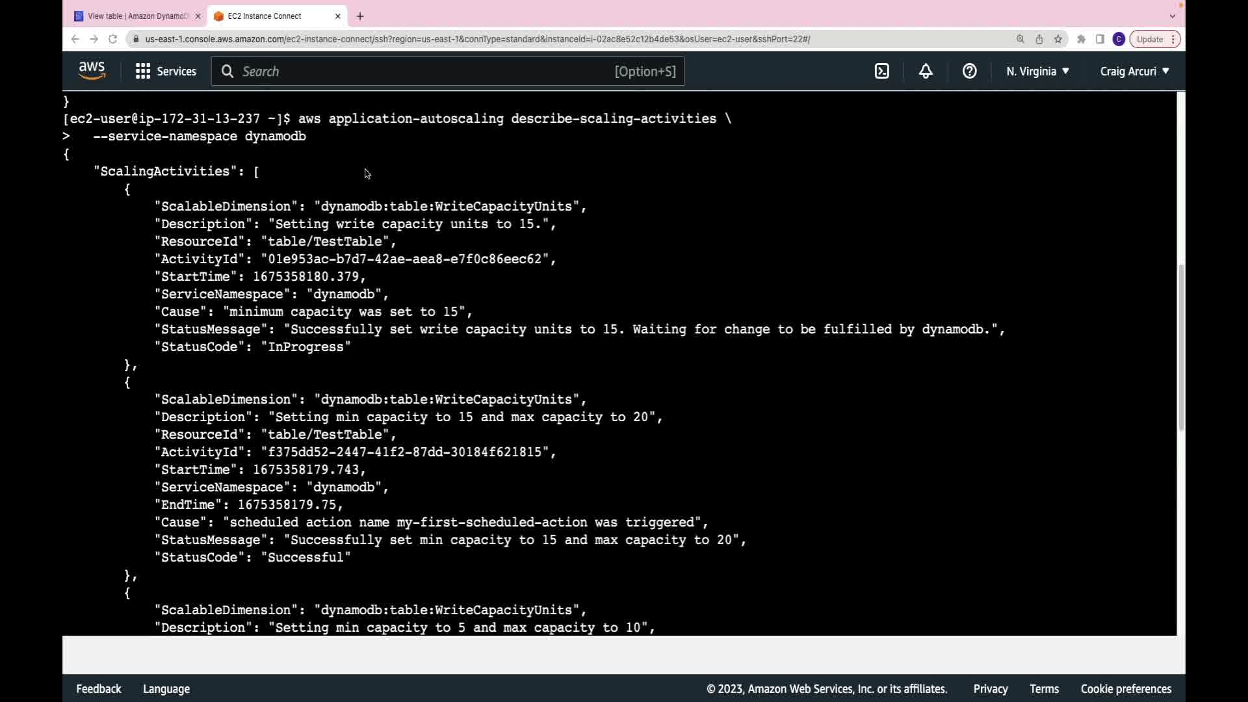Expand the tab search chevron

(1172, 16)
